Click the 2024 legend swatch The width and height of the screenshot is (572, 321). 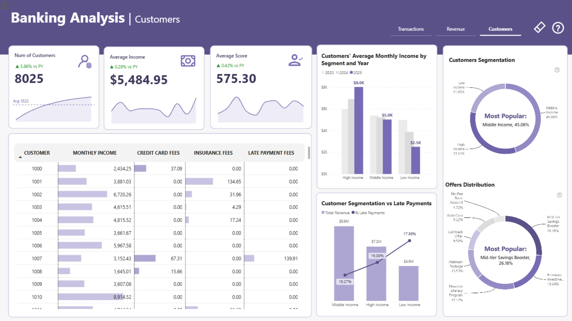(337, 73)
